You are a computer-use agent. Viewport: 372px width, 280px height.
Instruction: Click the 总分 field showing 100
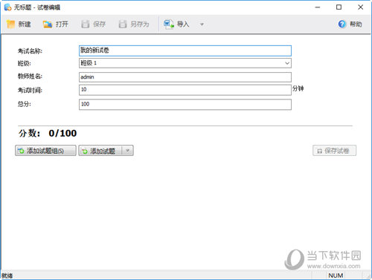click(185, 104)
